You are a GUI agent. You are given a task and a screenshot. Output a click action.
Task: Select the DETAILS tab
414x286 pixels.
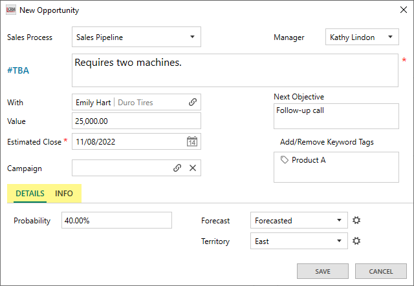click(x=30, y=194)
